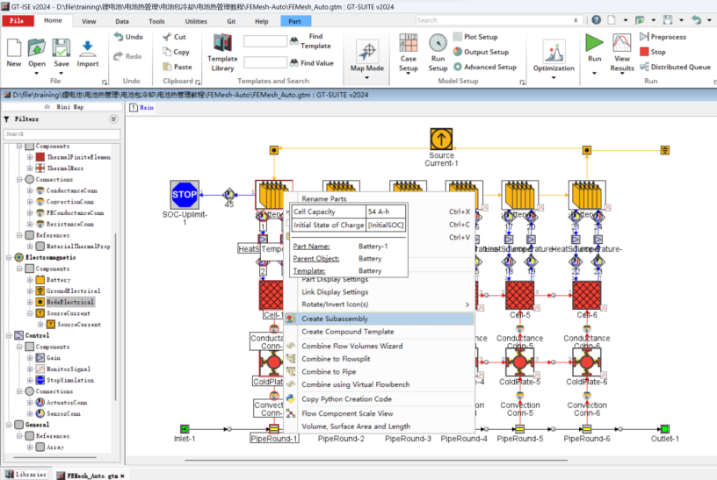Switch to the View ribbon tab

(x=89, y=21)
